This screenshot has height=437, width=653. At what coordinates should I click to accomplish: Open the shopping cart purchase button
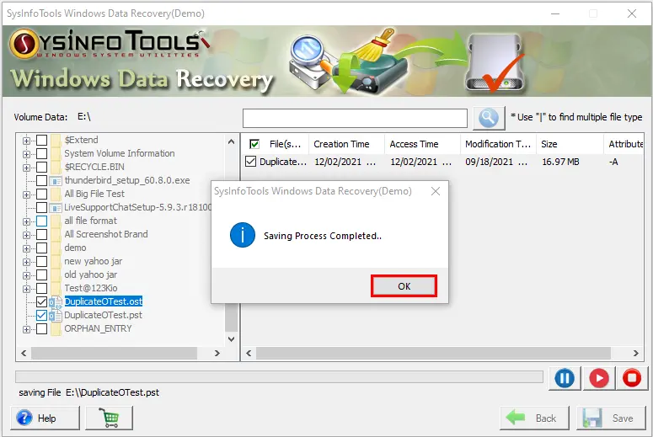pos(109,418)
